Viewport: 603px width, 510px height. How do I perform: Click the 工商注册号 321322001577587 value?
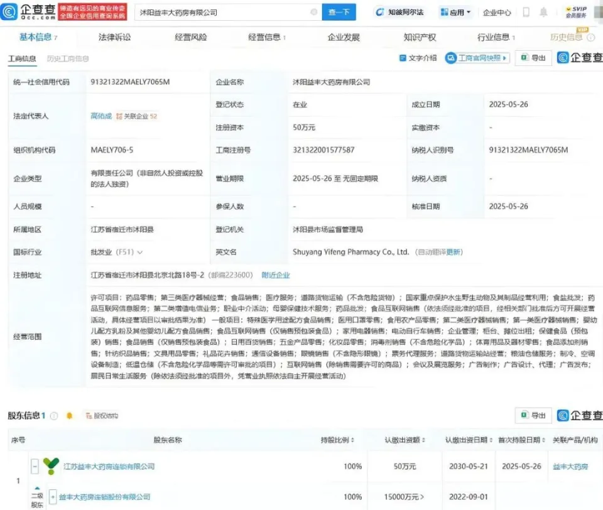click(323, 150)
